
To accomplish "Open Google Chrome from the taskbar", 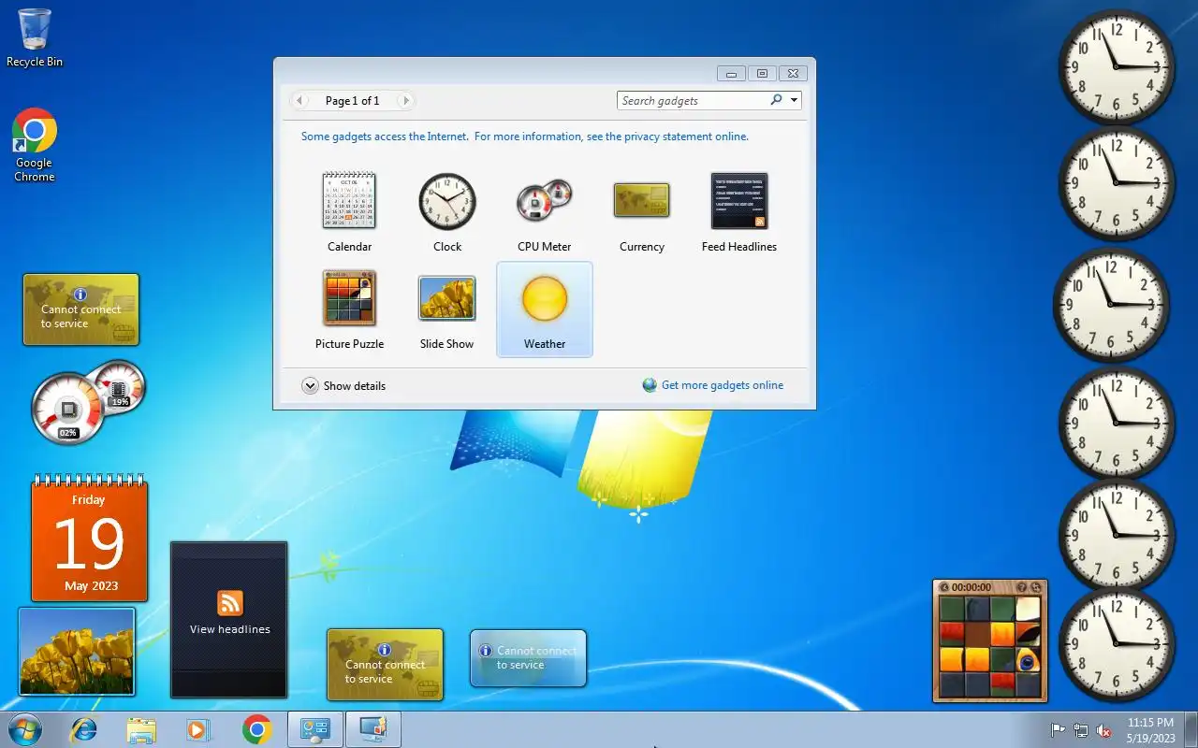I will pyautogui.click(x=256, y=729).
